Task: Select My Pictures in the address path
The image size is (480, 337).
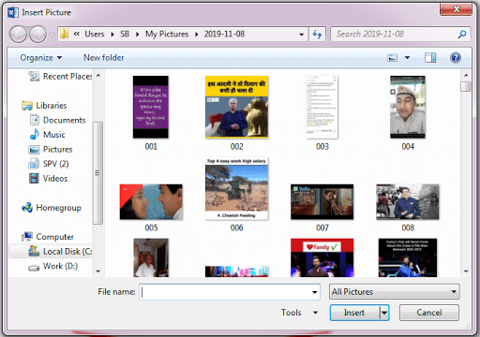Action: [x=167, y=34]
